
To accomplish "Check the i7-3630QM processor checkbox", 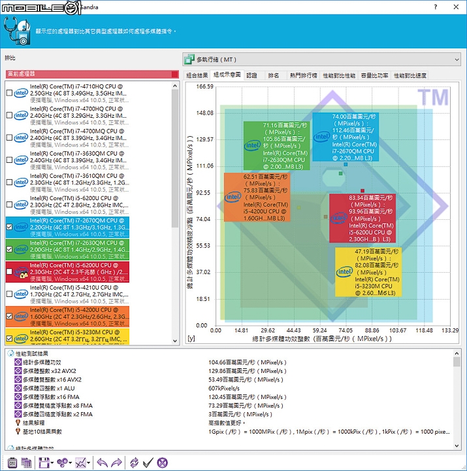I will click(9, 160).
